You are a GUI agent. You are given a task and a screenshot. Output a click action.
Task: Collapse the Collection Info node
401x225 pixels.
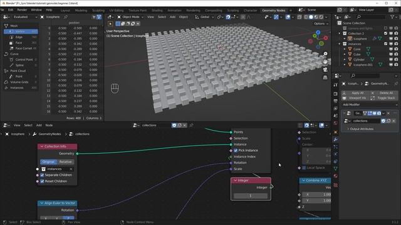pyautogui.click(x=42, y=146)
